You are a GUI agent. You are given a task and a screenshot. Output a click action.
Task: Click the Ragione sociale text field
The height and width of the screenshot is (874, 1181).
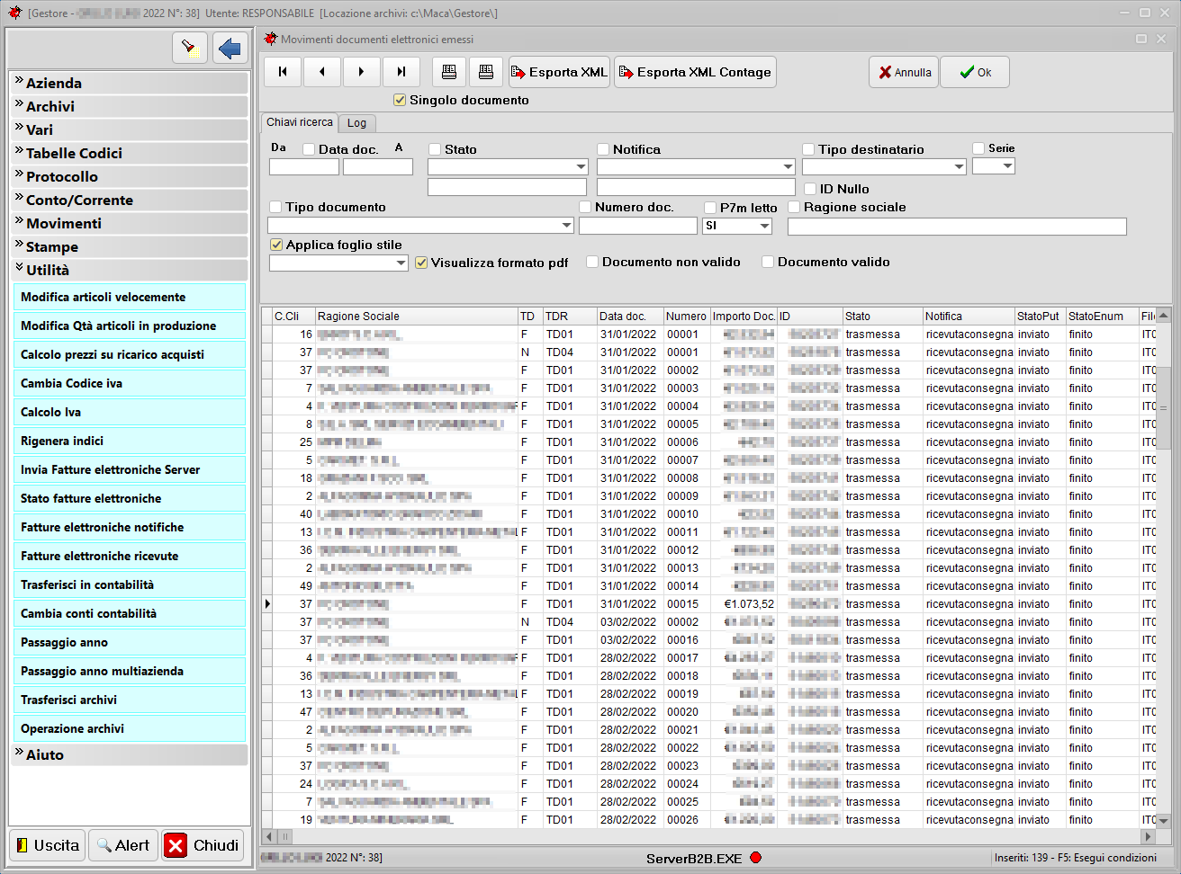pos(956,227)
